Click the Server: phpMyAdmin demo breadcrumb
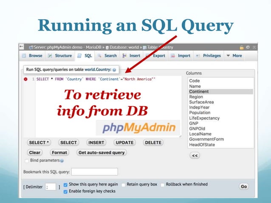The width and height of the screenshot is (271, 203). pos(68,47)
